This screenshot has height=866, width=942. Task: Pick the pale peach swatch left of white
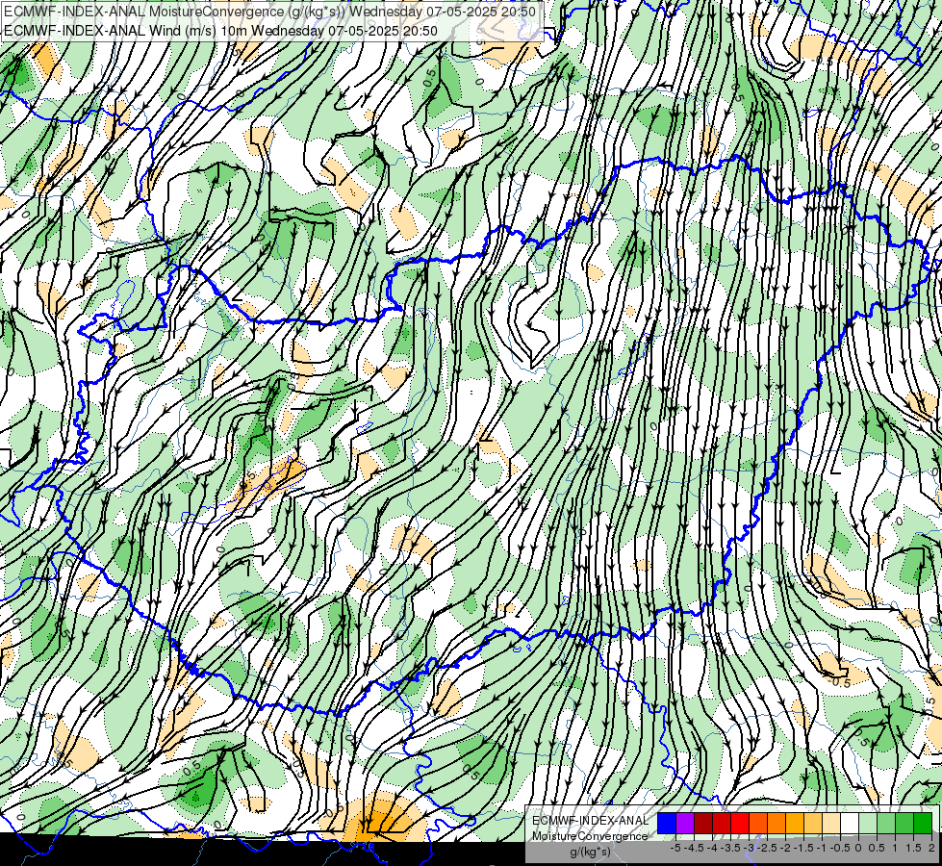pos(831,823)
